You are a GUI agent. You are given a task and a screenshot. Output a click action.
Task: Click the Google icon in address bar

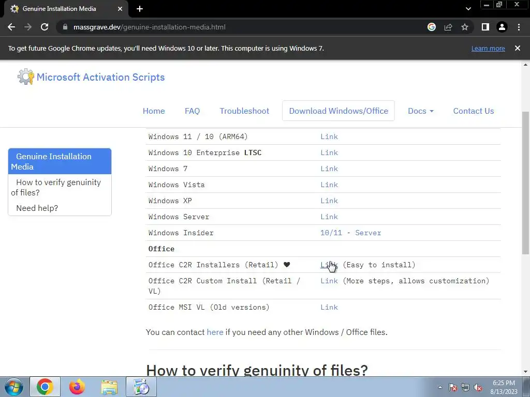tap(432, 27)
